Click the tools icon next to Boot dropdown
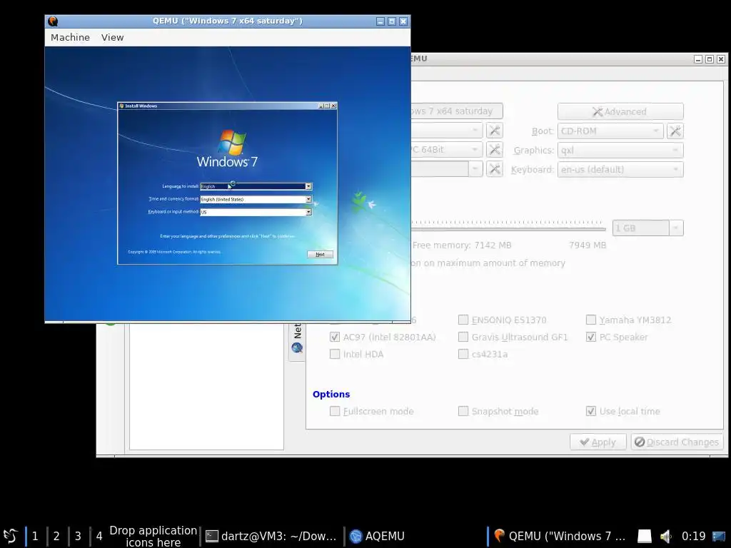 coord(675,131)
